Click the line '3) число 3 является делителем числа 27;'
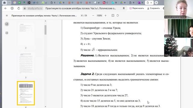Screen dimensions: 193x108 pyautogui.click(x=104, y=95)
